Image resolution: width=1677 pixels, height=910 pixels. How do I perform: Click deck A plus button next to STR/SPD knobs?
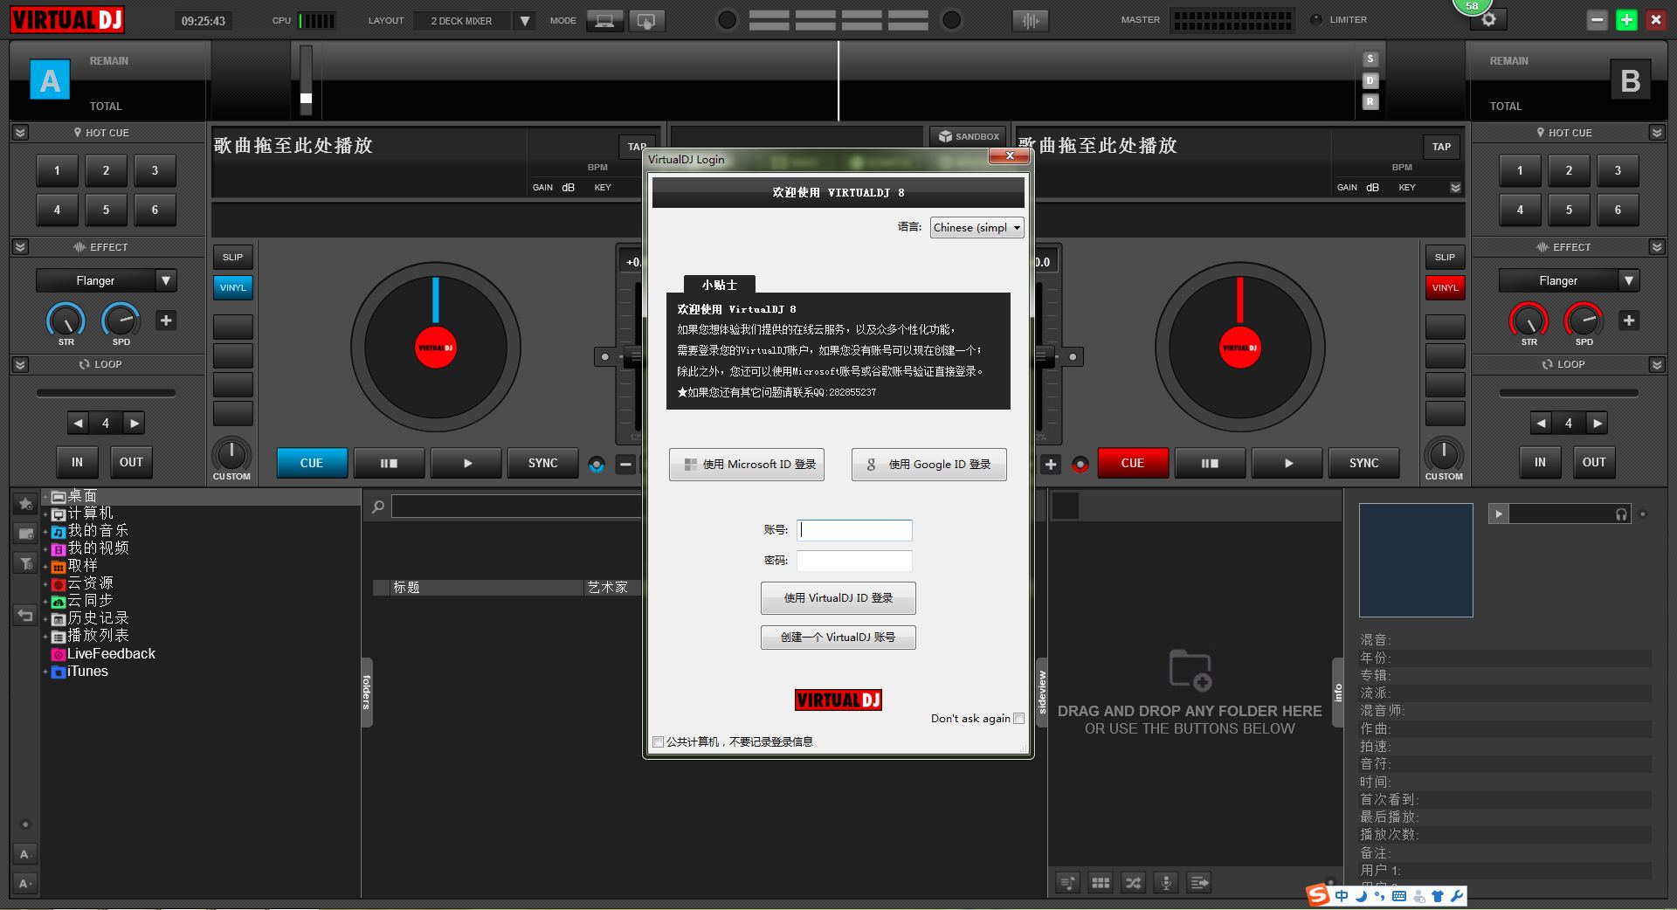[x=166, y=321]
